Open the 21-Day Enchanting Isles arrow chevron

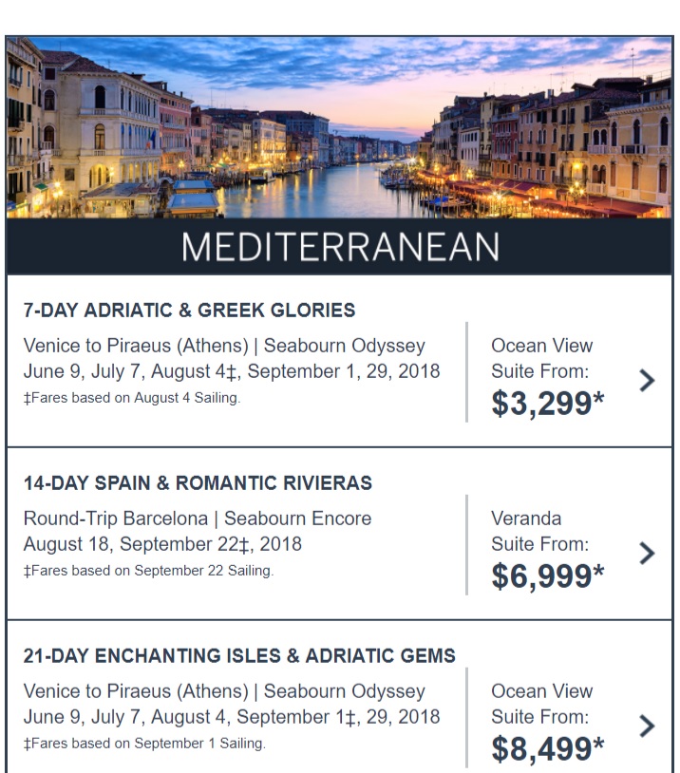click(x=647, y=726)
